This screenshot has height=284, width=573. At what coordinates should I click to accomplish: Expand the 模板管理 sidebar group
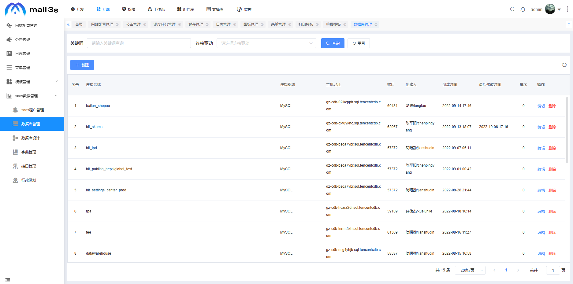[32, 82]
